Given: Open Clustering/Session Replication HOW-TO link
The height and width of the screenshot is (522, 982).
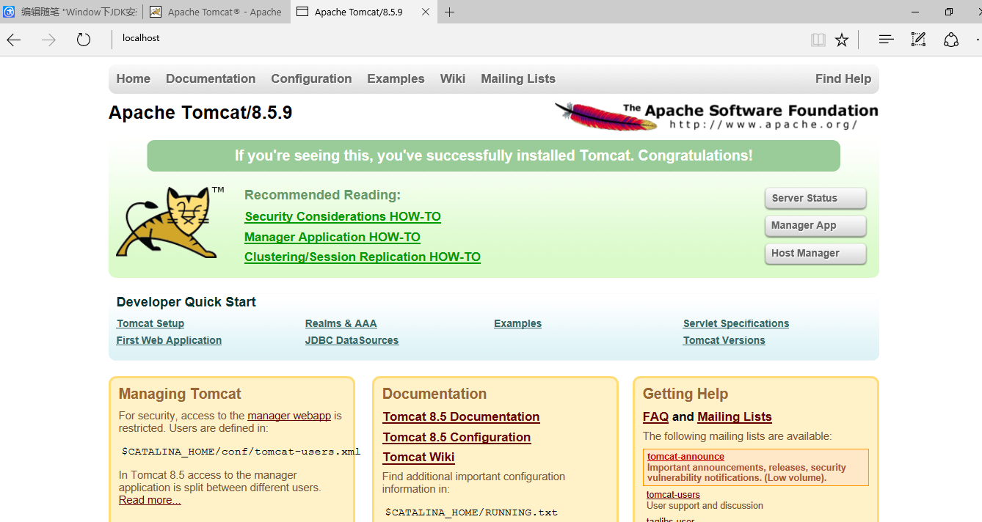Looking at the screenshot, I should coord(363,257).
